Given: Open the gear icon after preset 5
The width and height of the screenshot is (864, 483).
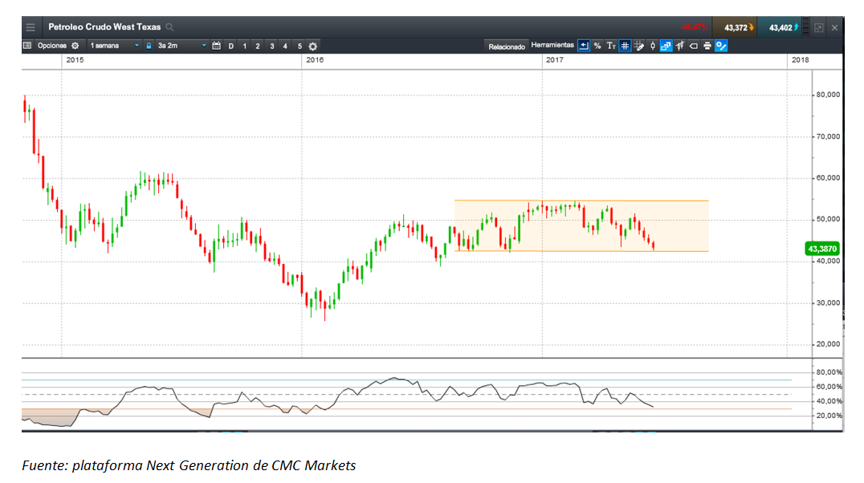Looking at the screenshot, I should tap(312, 46).
